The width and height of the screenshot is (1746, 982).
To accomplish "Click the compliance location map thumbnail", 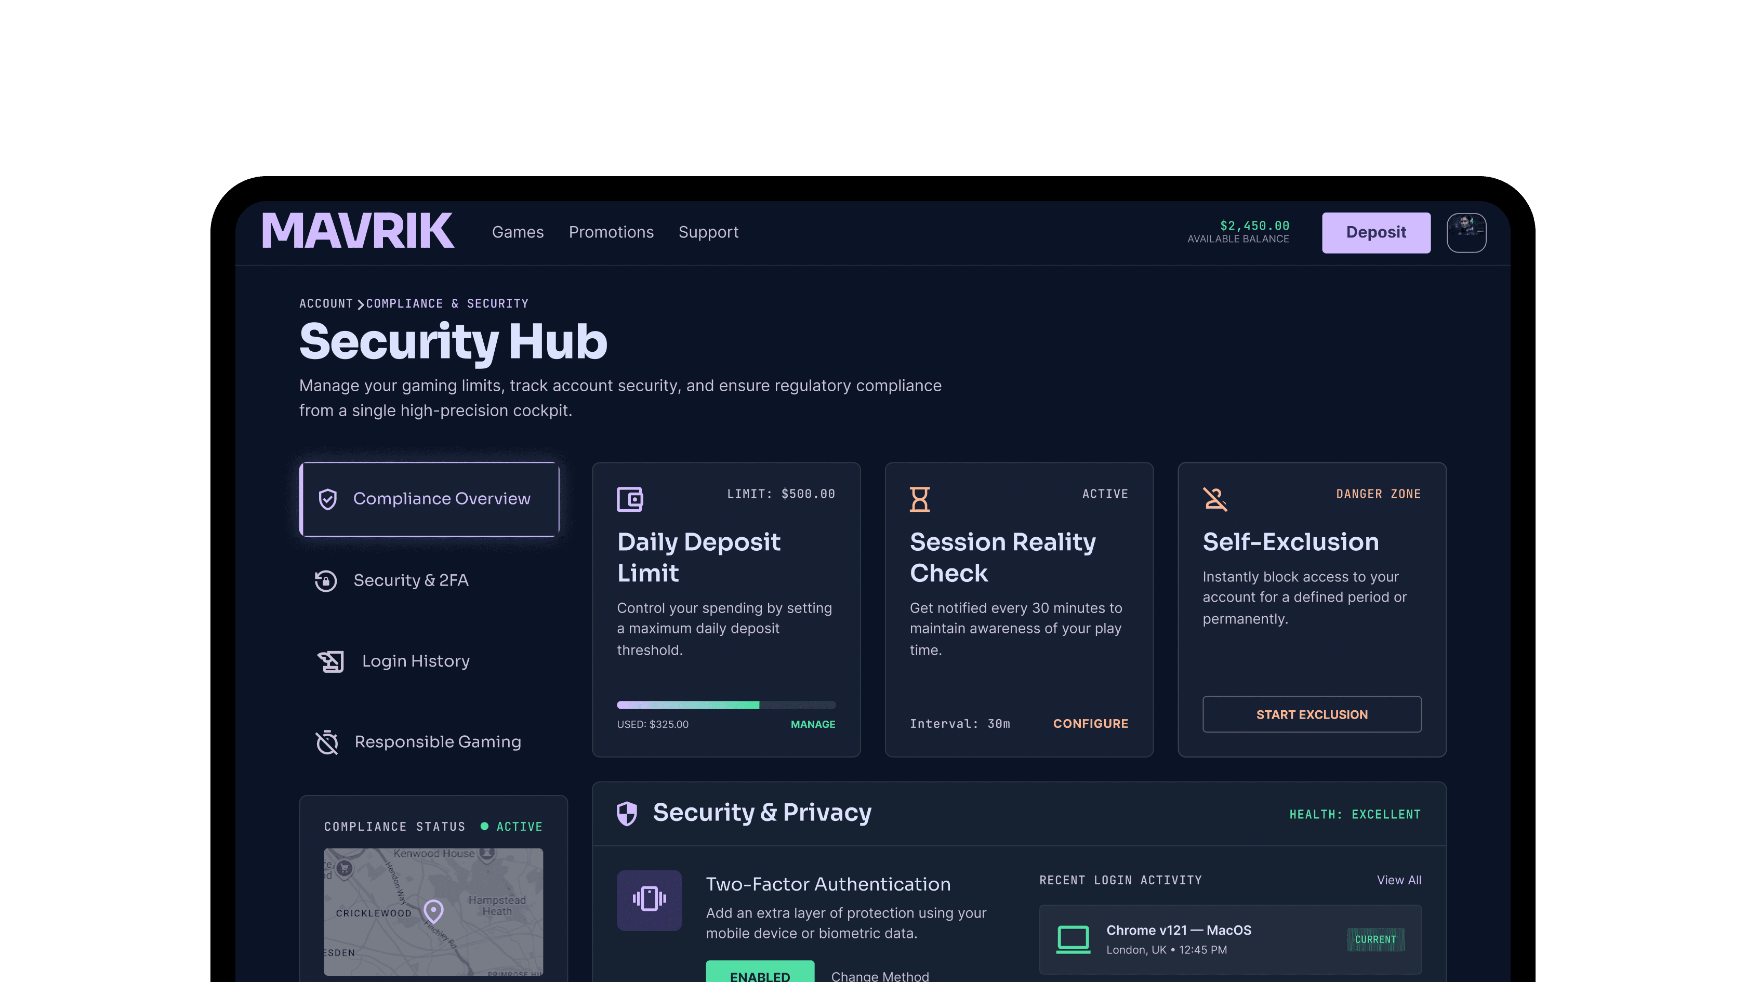I will [433, 912].
